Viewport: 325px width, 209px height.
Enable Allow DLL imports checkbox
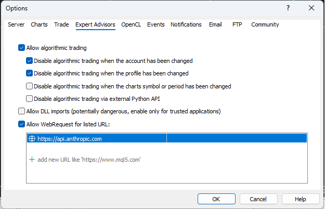click(21, 111)
